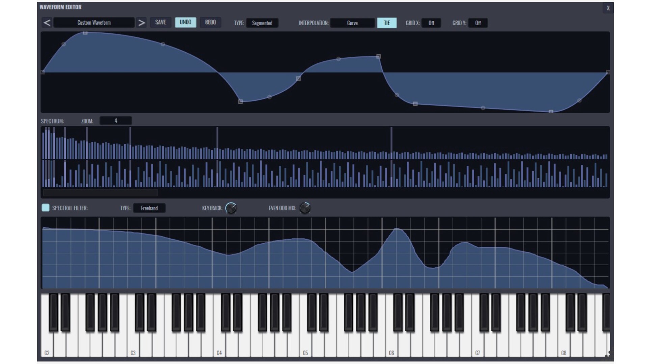Select the waveform peak square node
The image size is (648, 364).
coord(85,33)
